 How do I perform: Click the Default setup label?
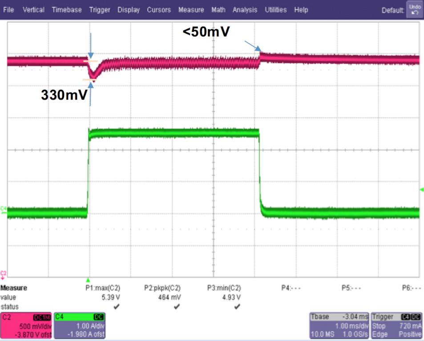tap(393, 11)
